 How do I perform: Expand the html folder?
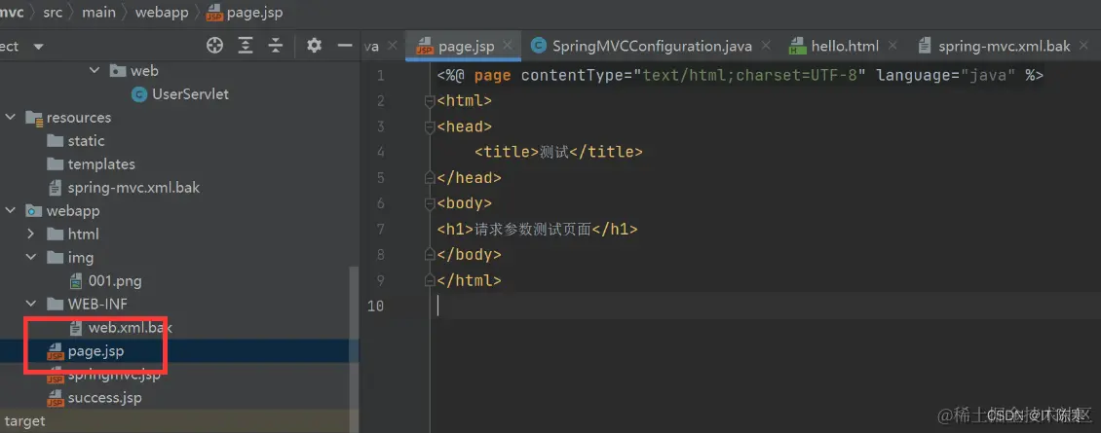(x=31, y=234)
